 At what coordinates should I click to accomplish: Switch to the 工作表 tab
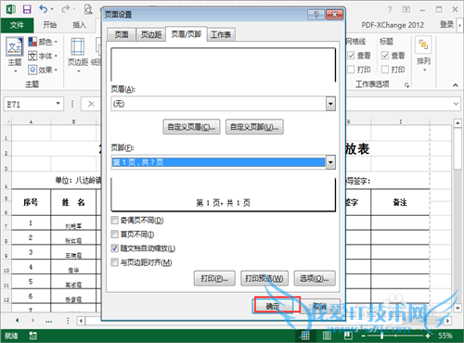221,34
